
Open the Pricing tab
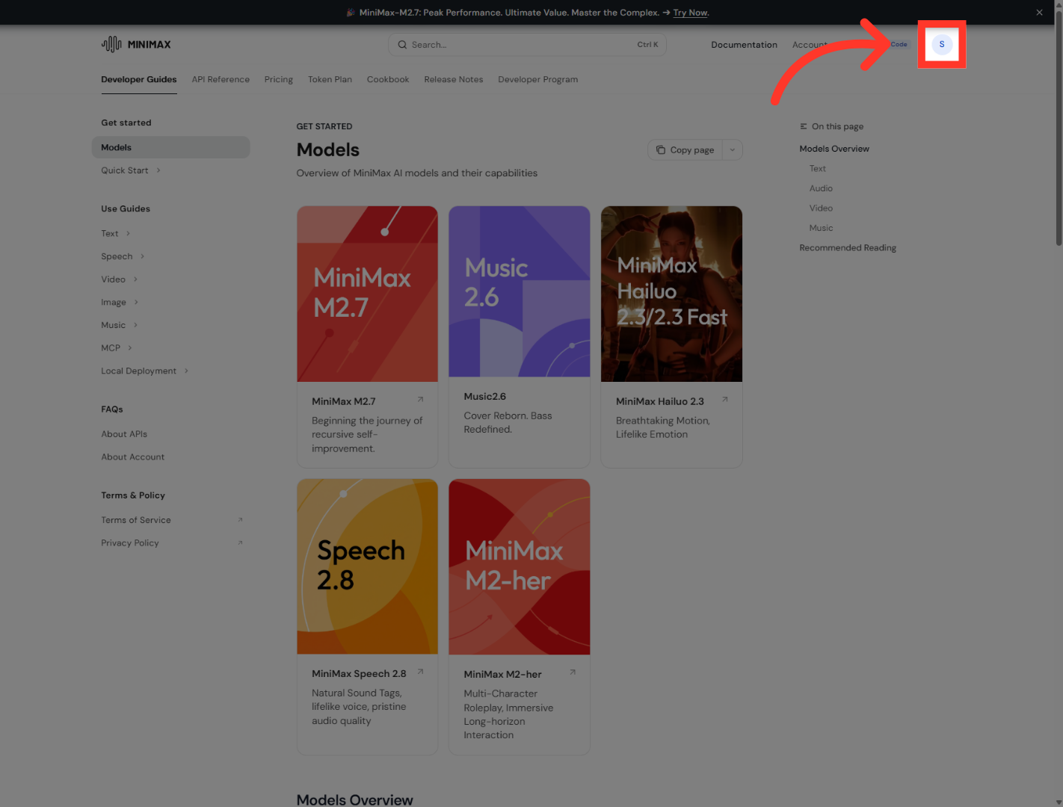click(x=279, y=79)
